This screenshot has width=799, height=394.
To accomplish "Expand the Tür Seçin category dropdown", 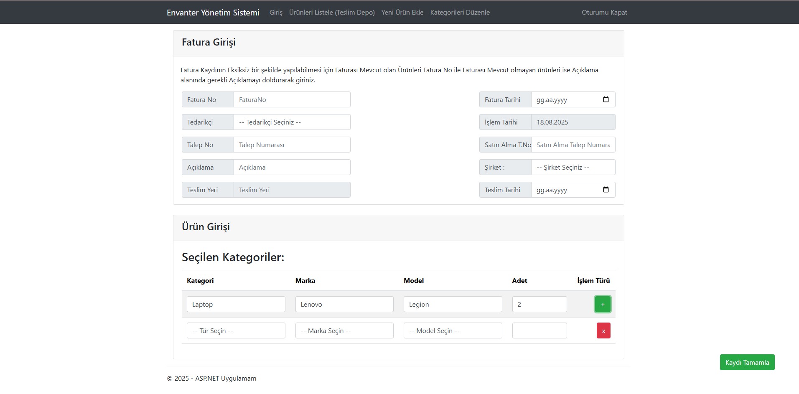I will coord(236,330).
